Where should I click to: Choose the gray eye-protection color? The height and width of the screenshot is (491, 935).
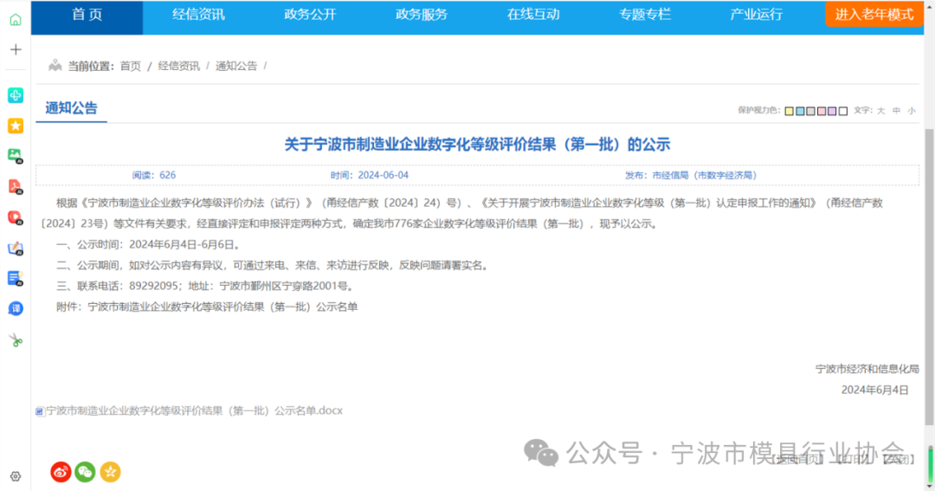(811, 111)
